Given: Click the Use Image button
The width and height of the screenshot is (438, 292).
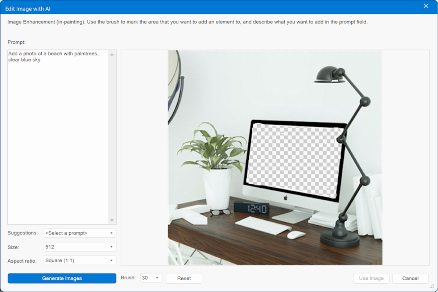Looking at the screenshot, I should coord(371,279).
